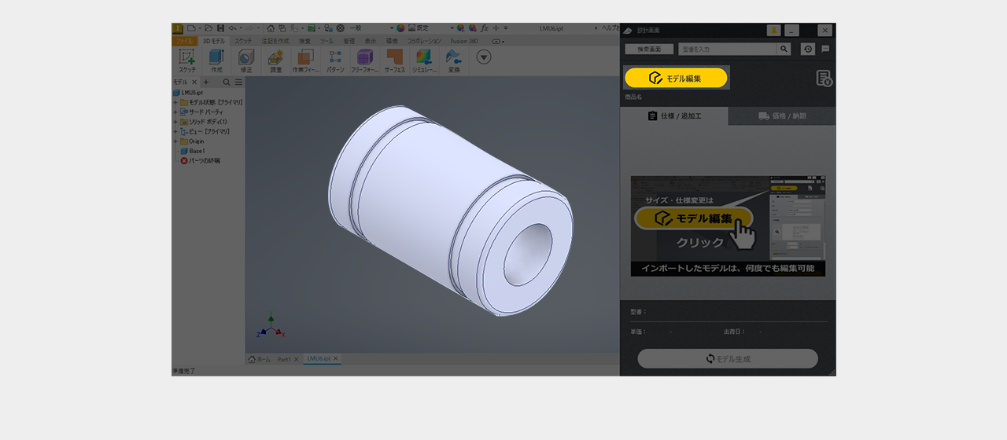Click the magnifier search icon beside part number field
The image size is (1007, 440).
tap(784, 49)
